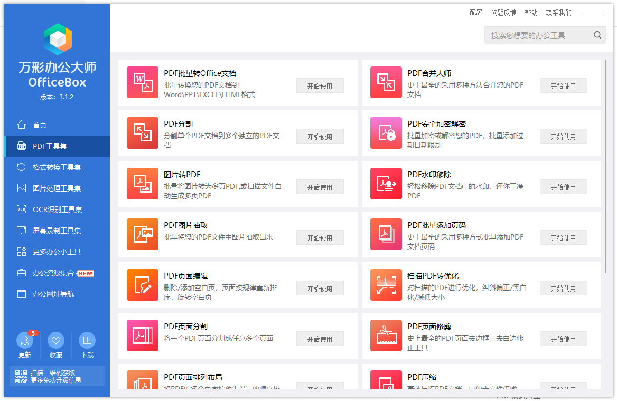This screenshot has height=401, width=617.
Task: Click 开始使用 for PDF水印移除
Action: pyautogui.click(x=563, y=187)
